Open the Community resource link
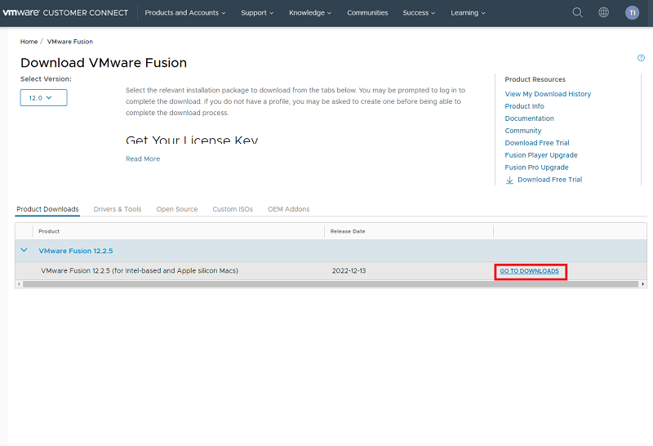This screenshot has height=446, width=653. [523, 131]
